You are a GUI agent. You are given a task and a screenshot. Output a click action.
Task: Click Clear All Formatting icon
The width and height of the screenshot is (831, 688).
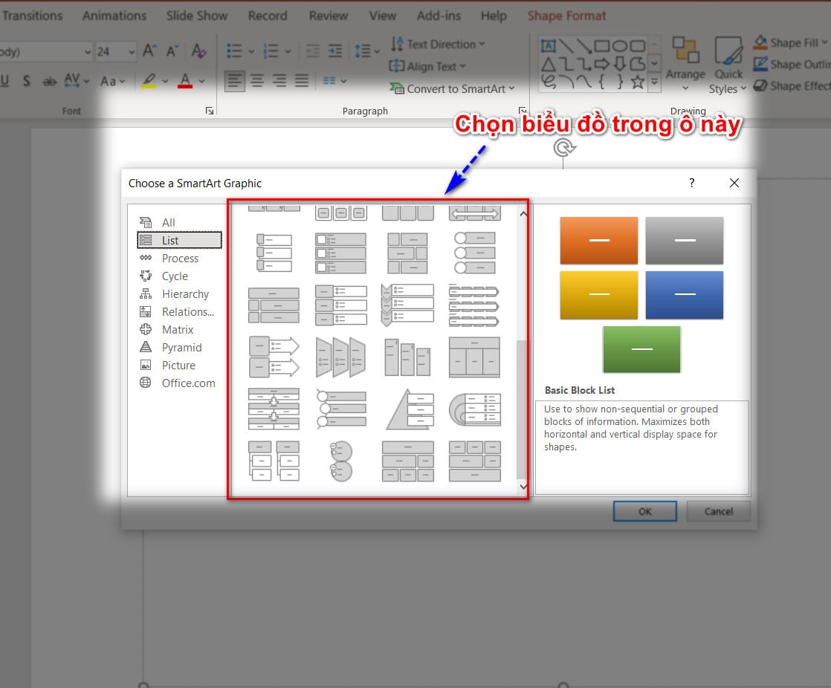(x=198, y=51)
